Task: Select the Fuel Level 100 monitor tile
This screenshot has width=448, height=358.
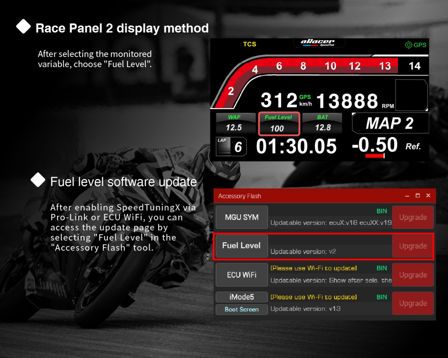Action: pyautogui.click(x=279, y=123)
